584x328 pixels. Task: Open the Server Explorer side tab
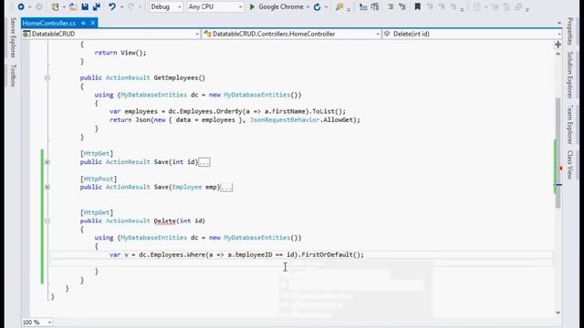[13, 37]
